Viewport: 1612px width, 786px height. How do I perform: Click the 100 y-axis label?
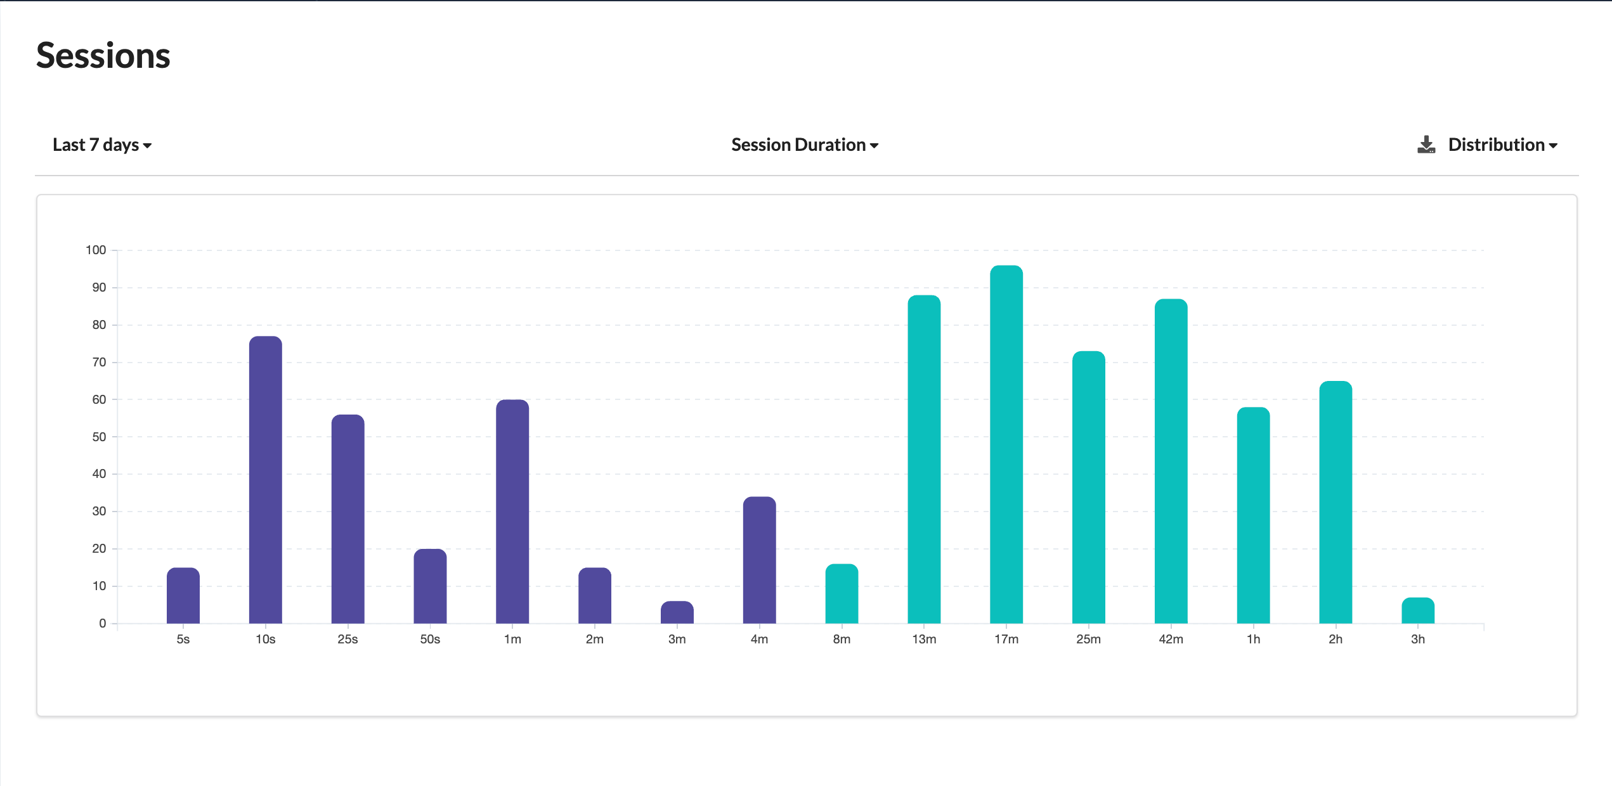click(x=96, y=250)
